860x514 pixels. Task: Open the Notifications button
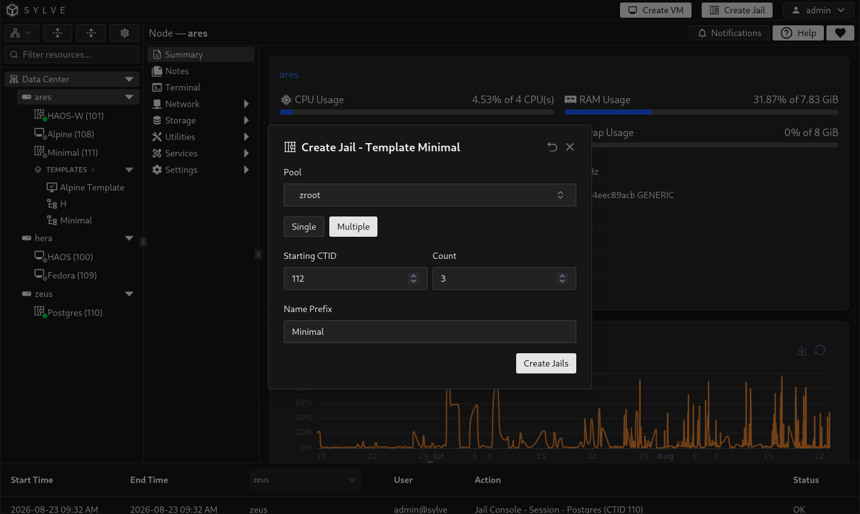click(x=730, y=33)
